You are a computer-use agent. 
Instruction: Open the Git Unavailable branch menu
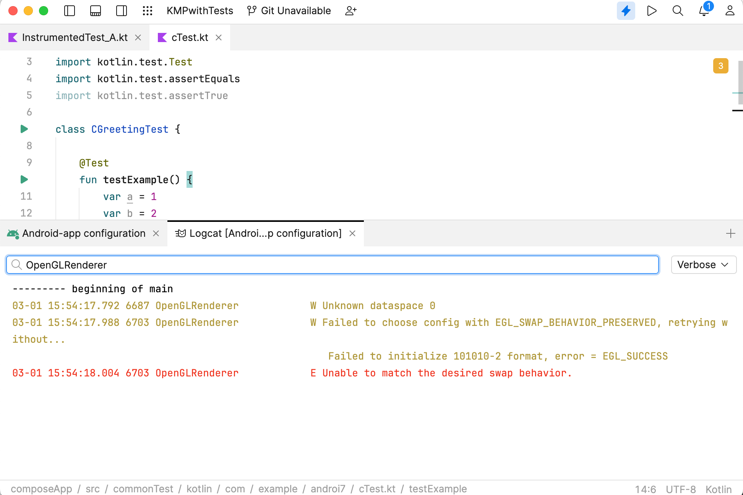(x=289, y=11)
